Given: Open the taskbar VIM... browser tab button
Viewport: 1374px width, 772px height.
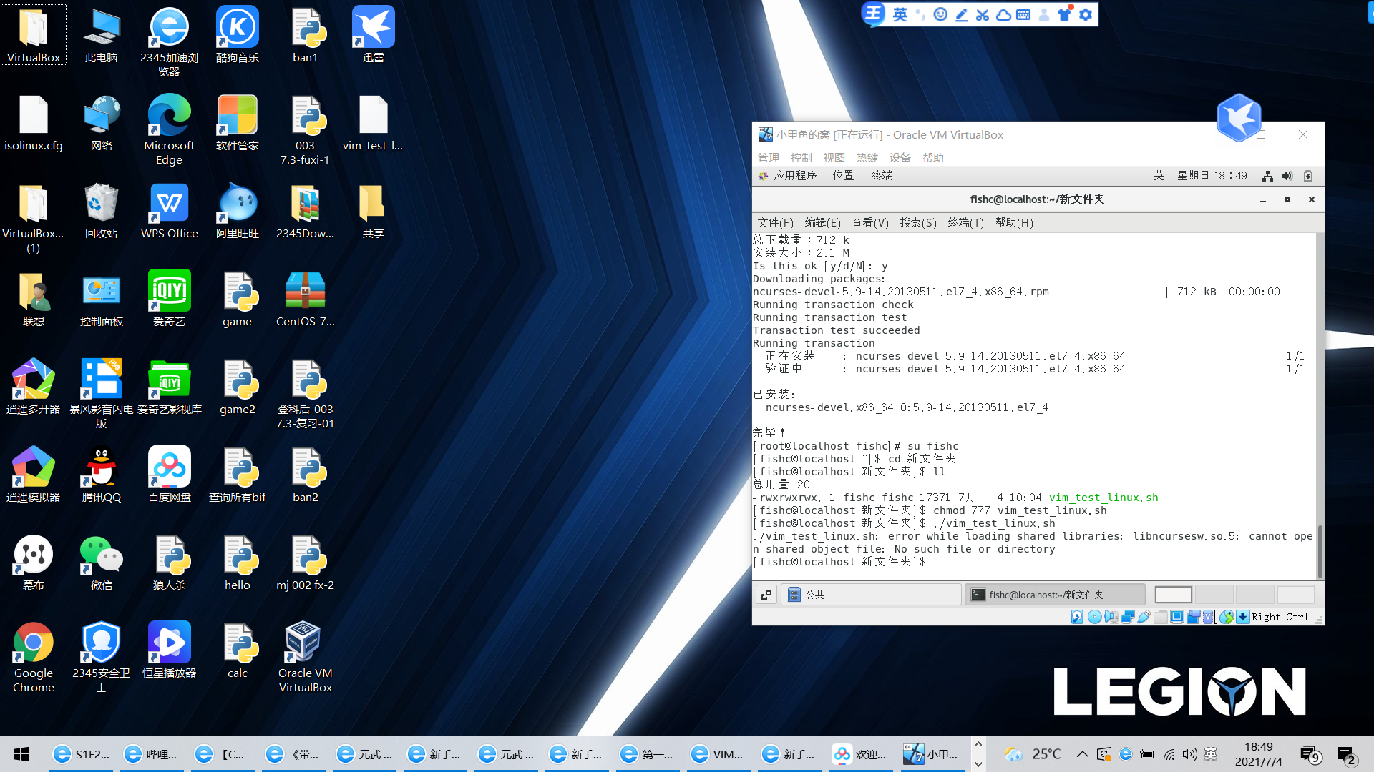Looking at the screenshot, I should click(718, 754).
